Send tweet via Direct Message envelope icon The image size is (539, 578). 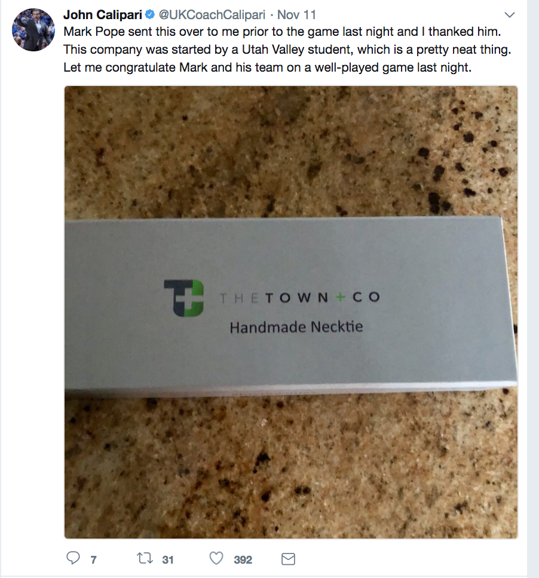tap(288, 559)
